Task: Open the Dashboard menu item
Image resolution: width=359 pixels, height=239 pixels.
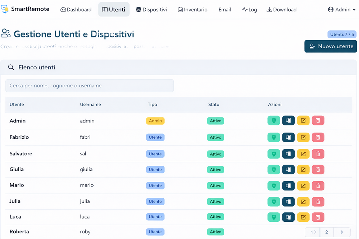Action: [76, 10]
